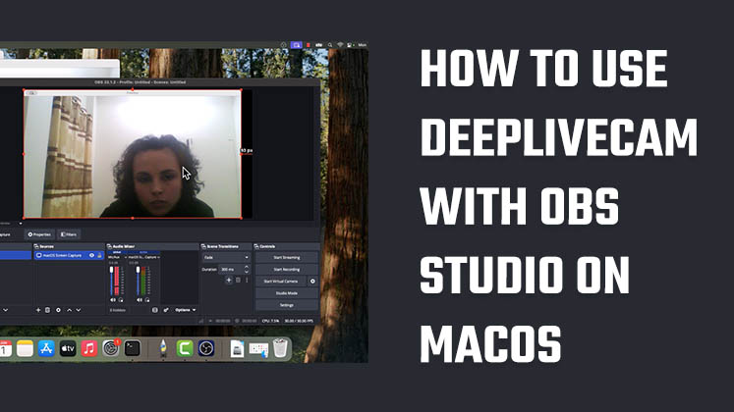Add a scene transition with the plus icon

pos(229,280)
